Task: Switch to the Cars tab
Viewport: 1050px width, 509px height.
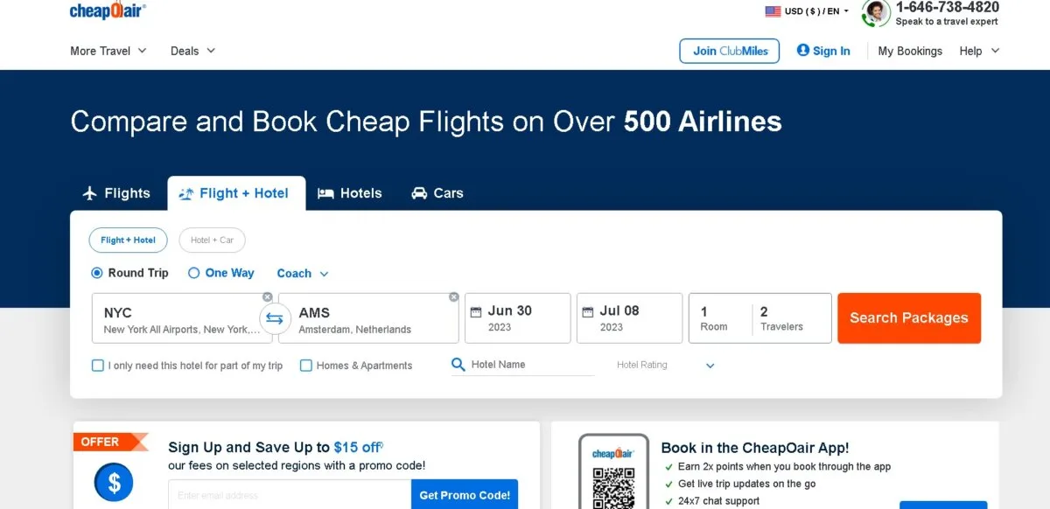Action: [x=437, y=193]
